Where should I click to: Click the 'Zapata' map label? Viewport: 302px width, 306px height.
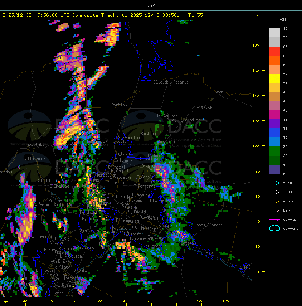[x=81, y=271]
